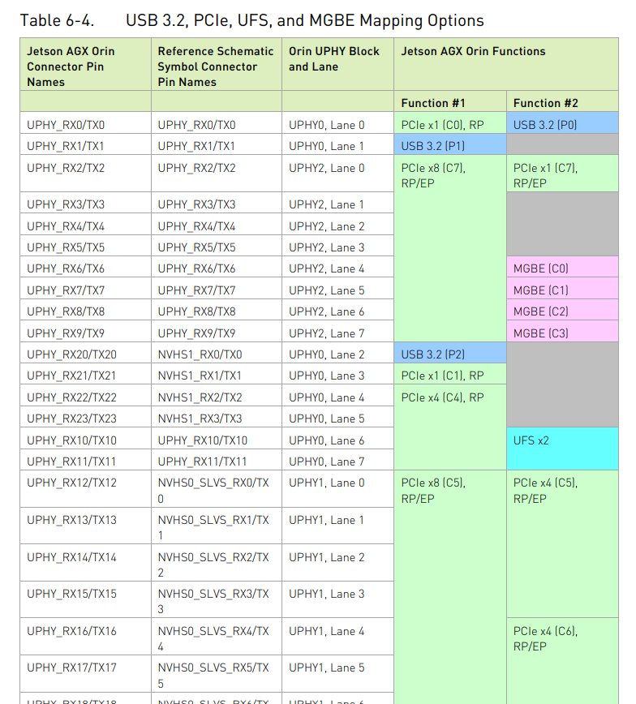Select the 'PCIe x1 (C1), RP' cell

450,374
